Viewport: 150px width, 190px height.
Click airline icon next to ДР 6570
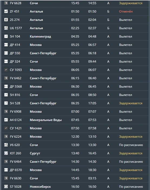(x=6, y=170)
